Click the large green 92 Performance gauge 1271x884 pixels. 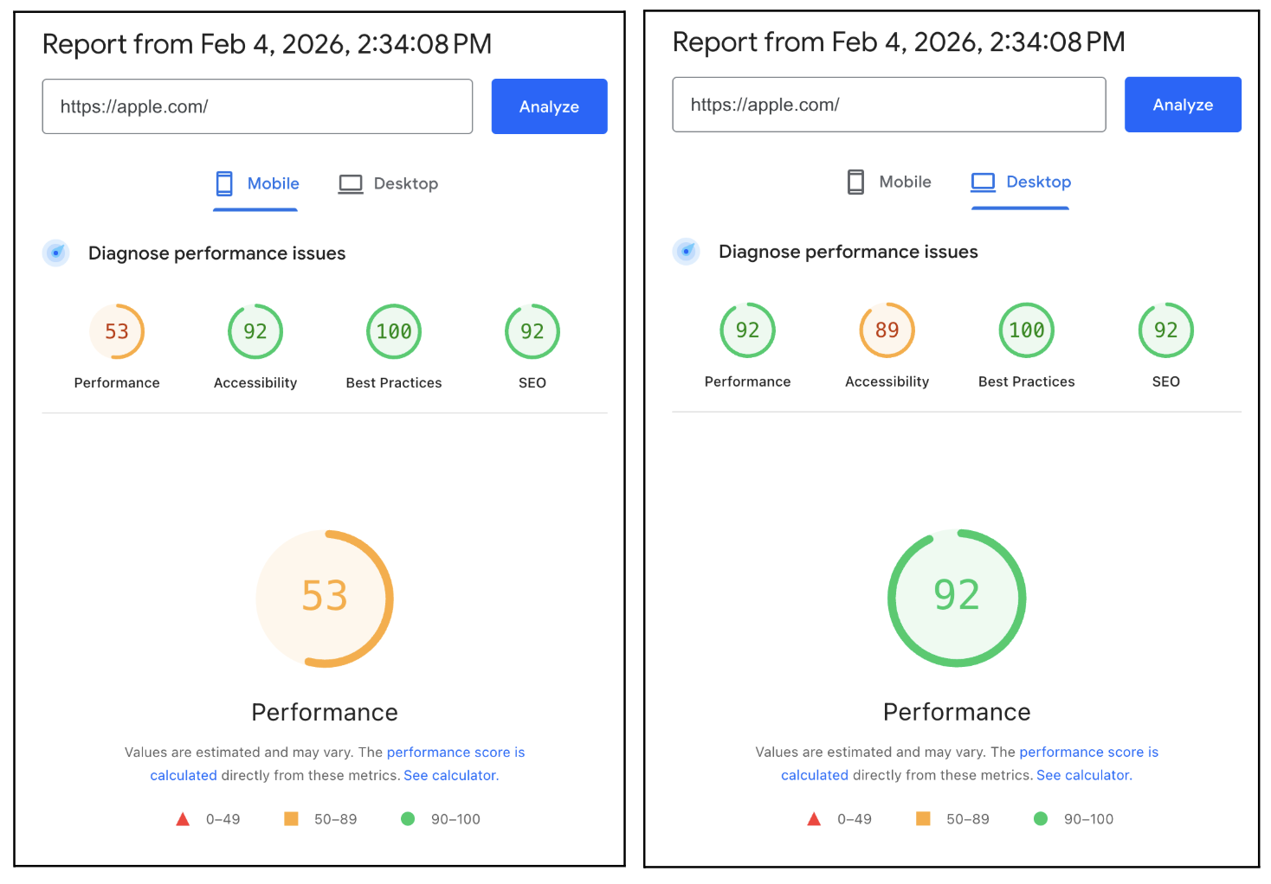(956, 597)
